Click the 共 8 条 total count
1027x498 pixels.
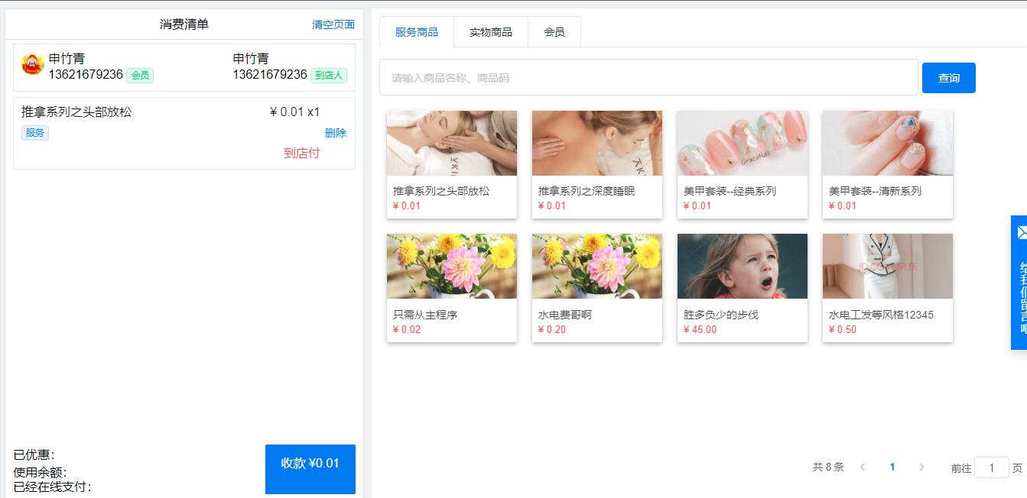(x=828, y=467)
